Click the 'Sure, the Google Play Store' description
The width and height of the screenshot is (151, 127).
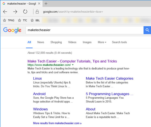coord(53,100)
